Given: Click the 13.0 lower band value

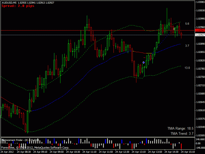Looking at the screenshot, I should point(187,68).
